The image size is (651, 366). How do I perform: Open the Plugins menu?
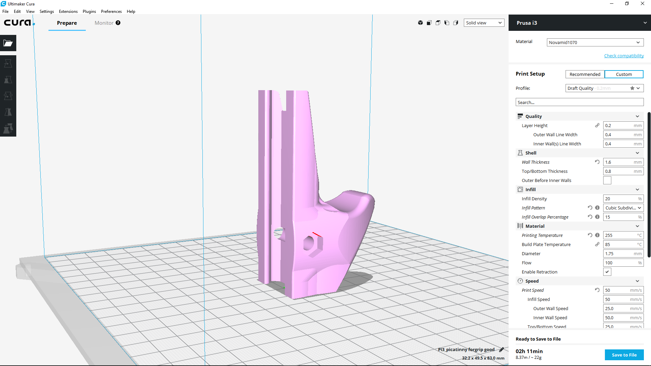point(89,11)
